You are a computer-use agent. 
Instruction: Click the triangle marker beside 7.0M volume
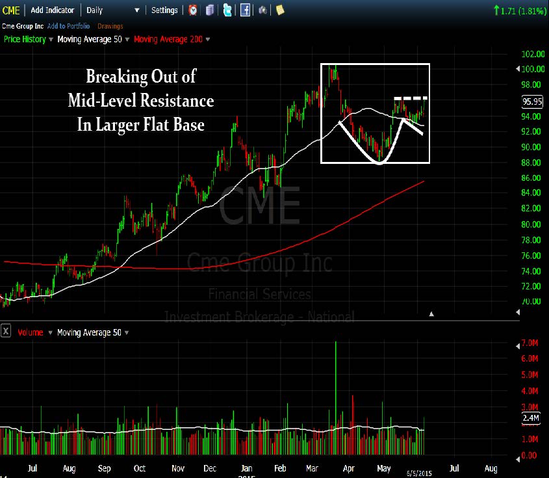[x=518, y=346]
